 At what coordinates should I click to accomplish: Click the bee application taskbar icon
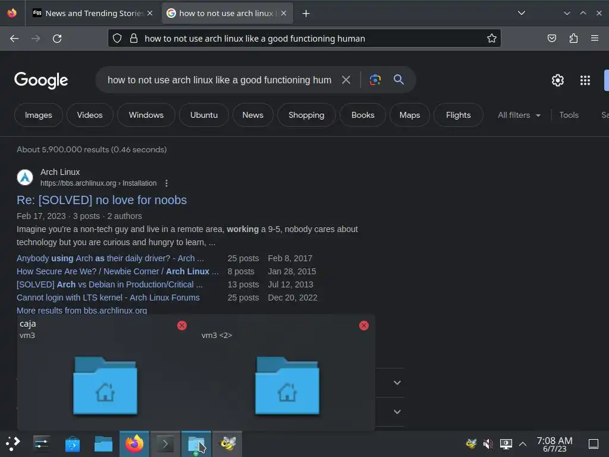[228, 444]
